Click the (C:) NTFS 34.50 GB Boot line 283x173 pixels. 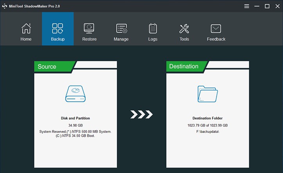(75, 136)
